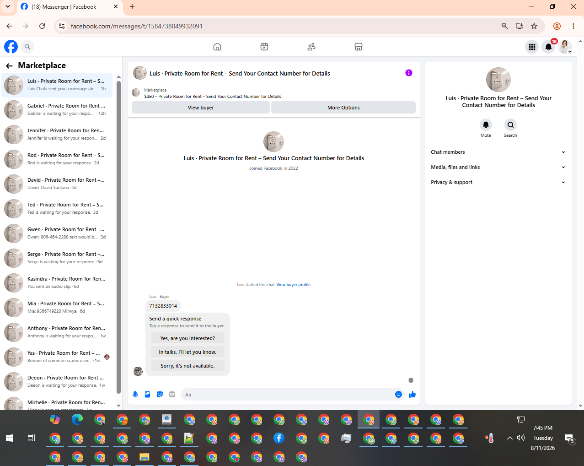Click the large Luis profile thumbnail in right panel
Viewport: 584px width, 466px height.
tap(498, 80)
